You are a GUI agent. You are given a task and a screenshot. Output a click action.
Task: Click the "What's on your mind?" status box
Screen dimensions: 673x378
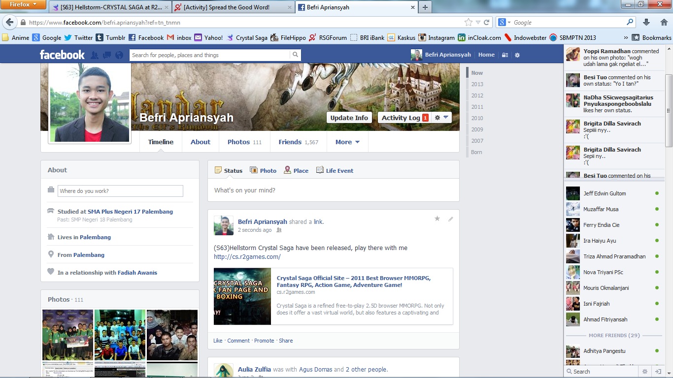pyautogui.click(x=333, y=190)
